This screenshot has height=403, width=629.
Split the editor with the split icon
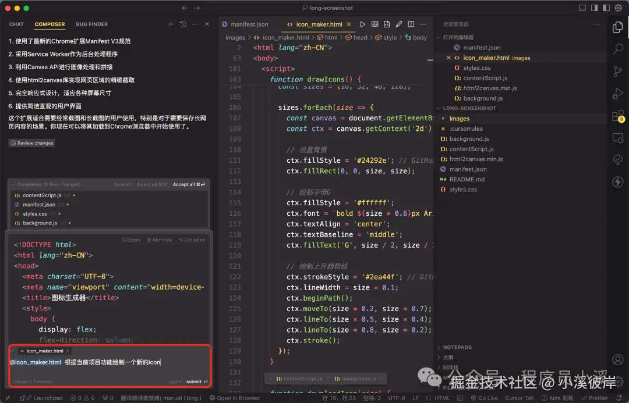pyautogui.click(x=411, y=24)
